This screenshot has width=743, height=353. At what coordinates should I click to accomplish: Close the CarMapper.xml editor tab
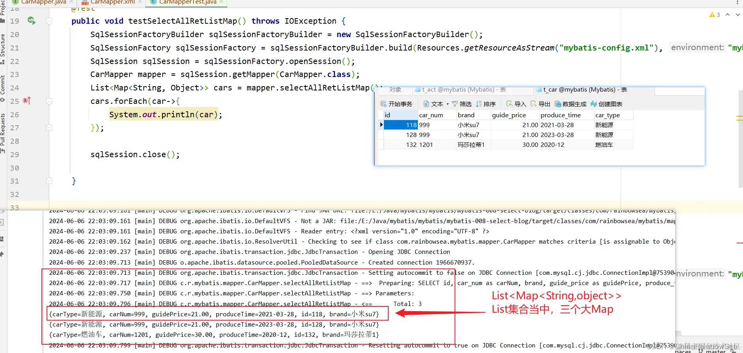tap(140, 2)
